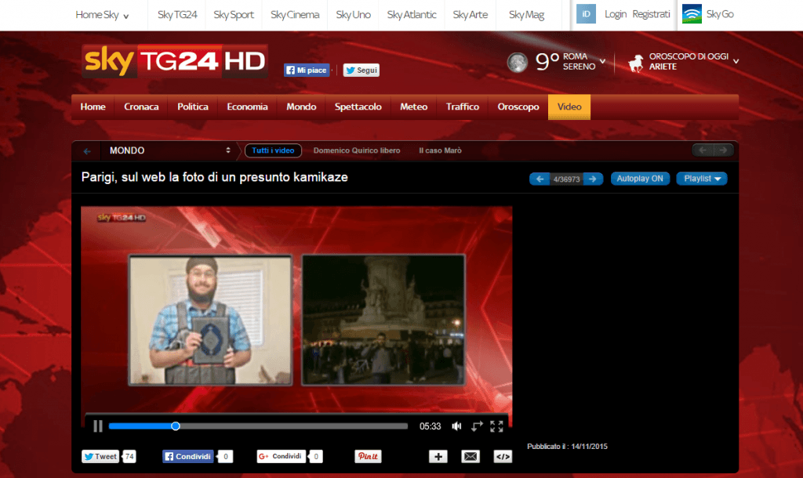This screenshot has width=803, height=478.
Task: Click the Sky iD icon
Action: tap(586, 14)
